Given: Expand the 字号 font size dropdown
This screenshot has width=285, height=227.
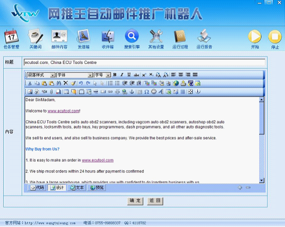Looking at the screenshot, I should (x=108, y=75).
